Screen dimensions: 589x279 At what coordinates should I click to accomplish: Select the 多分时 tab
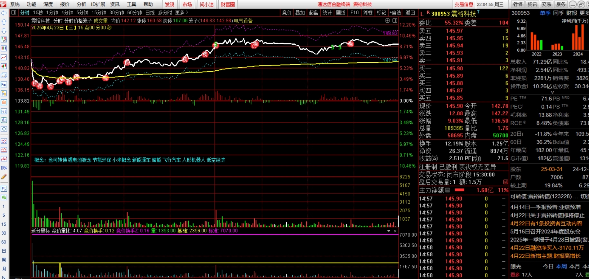click(165, 13)
